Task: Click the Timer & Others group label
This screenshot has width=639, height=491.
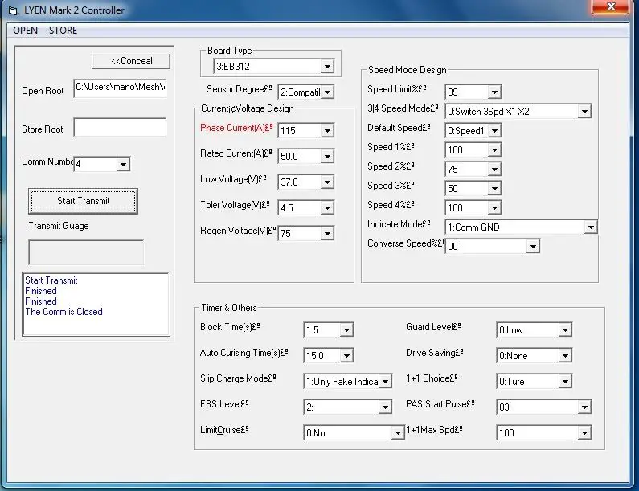Action: point(228,308)
